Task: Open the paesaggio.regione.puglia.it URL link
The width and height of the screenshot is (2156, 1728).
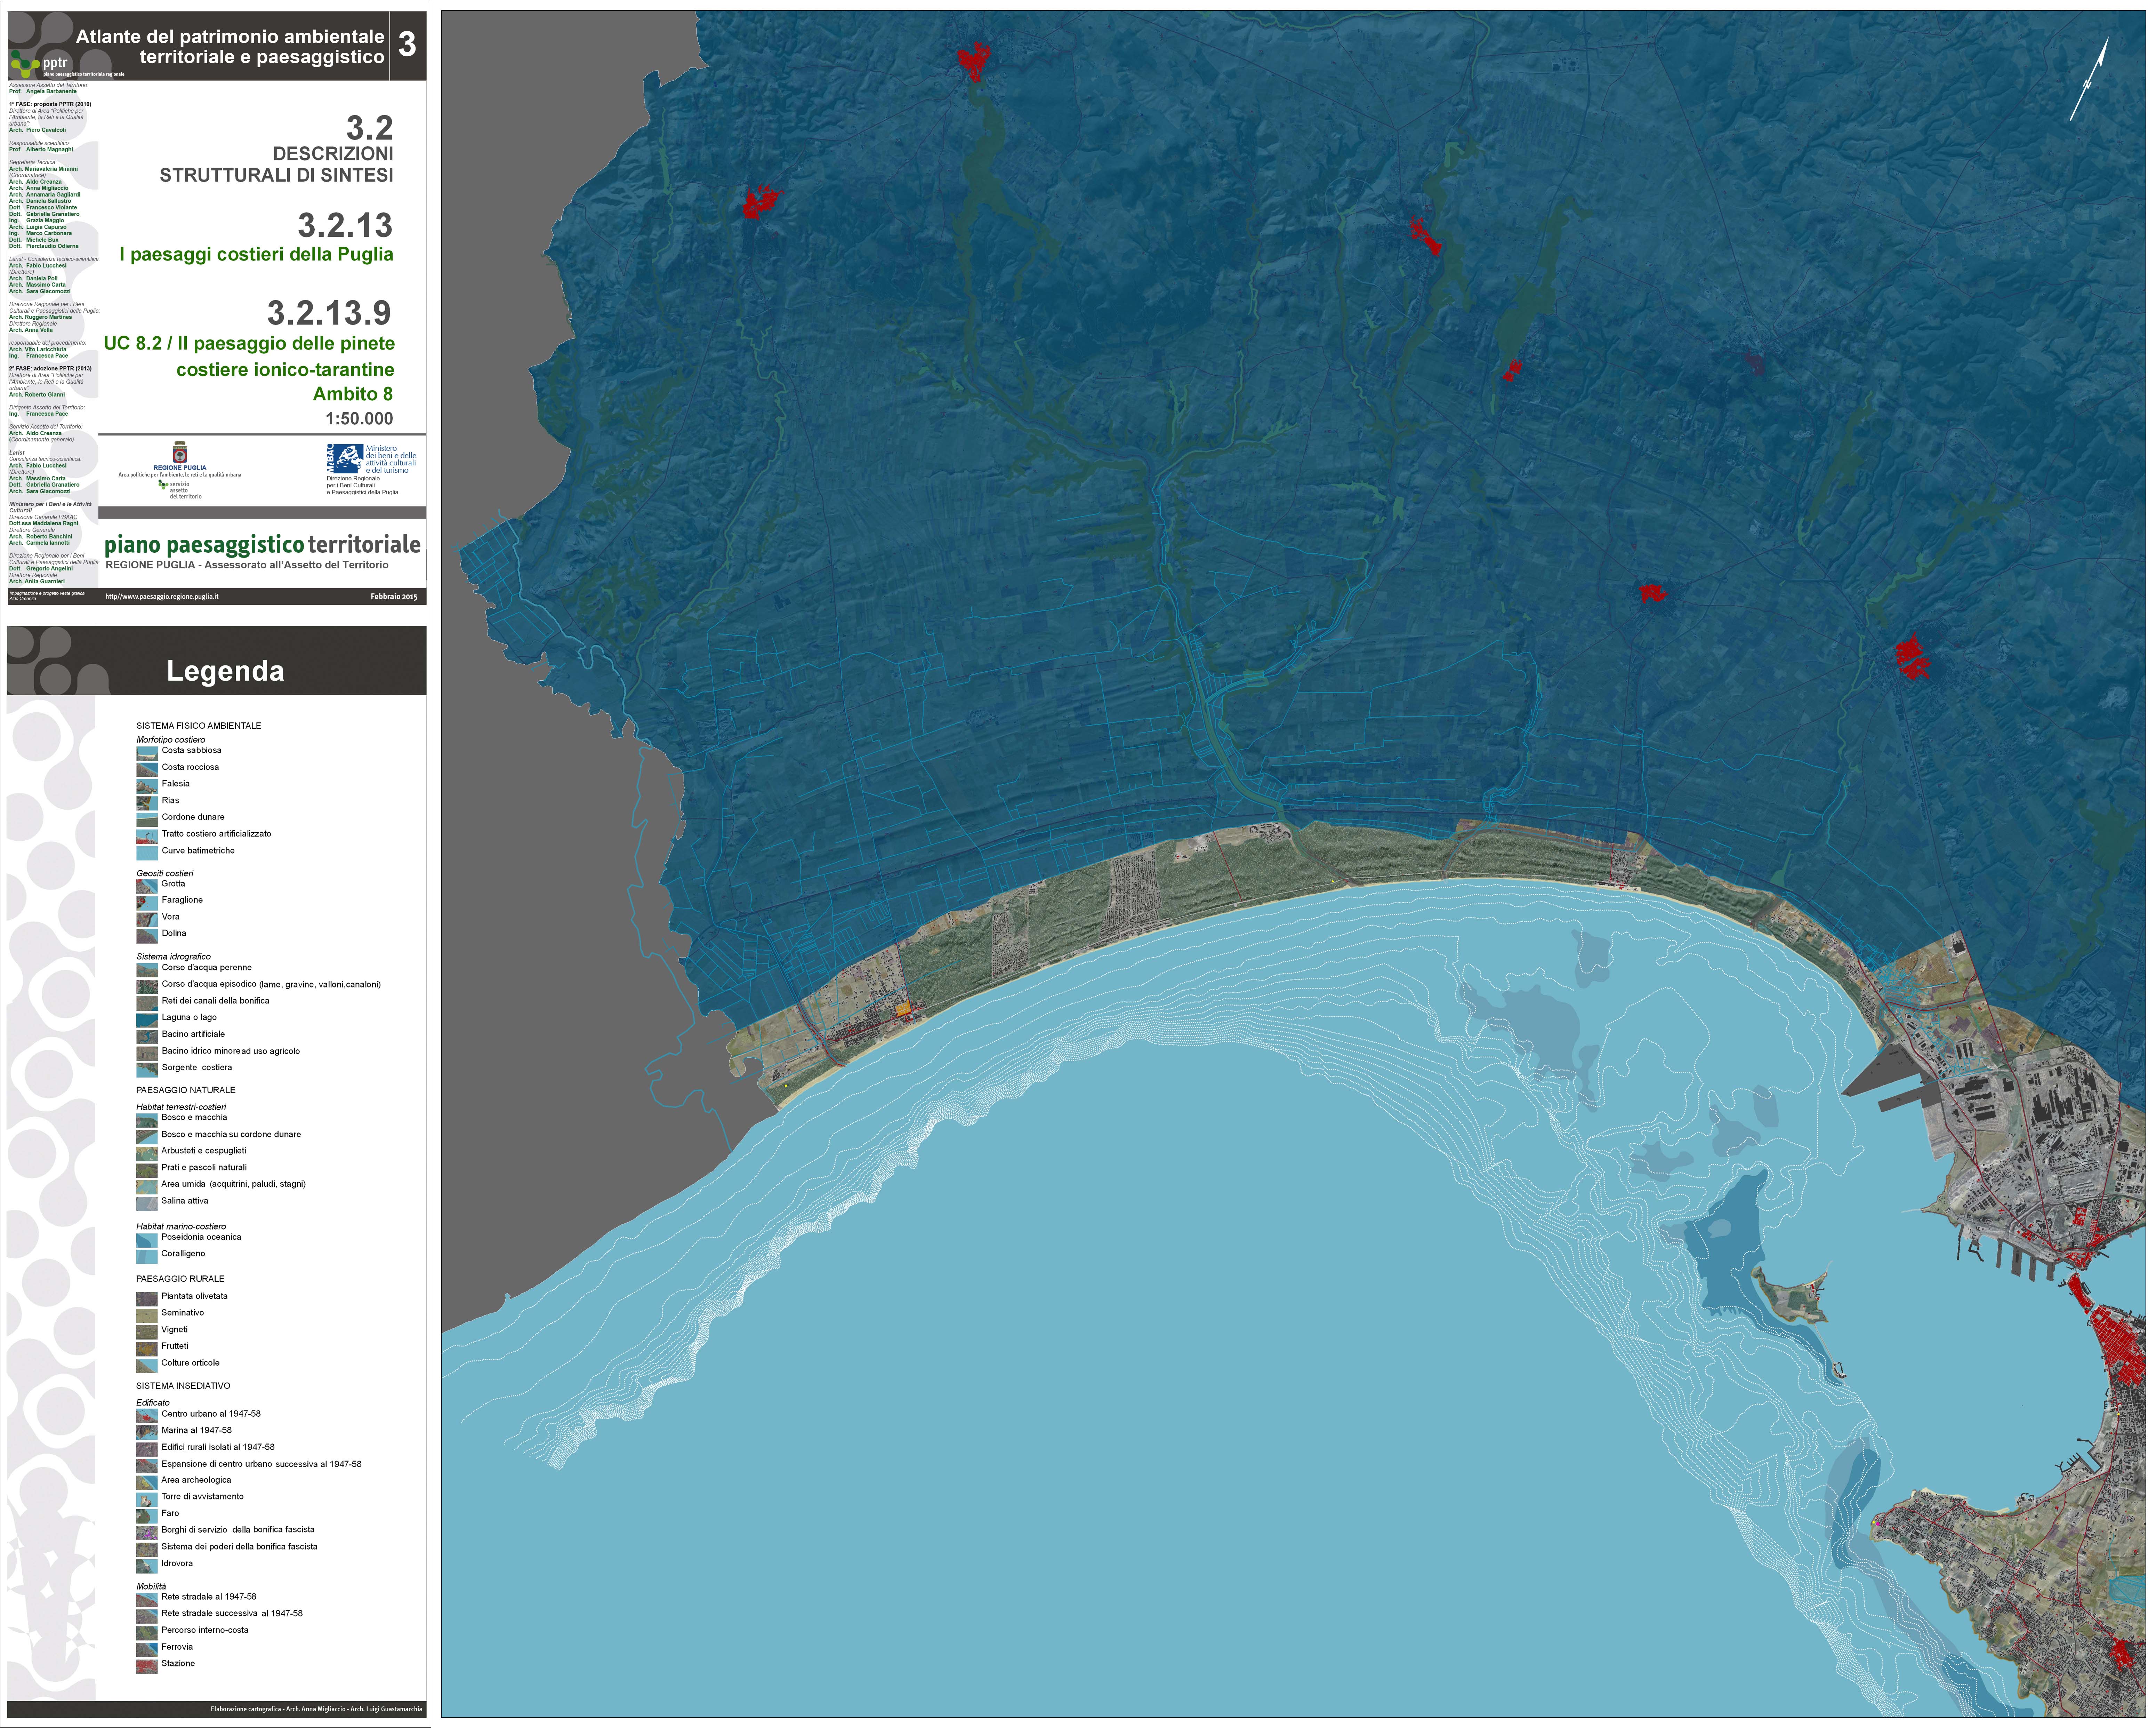Action: point(162,596)
